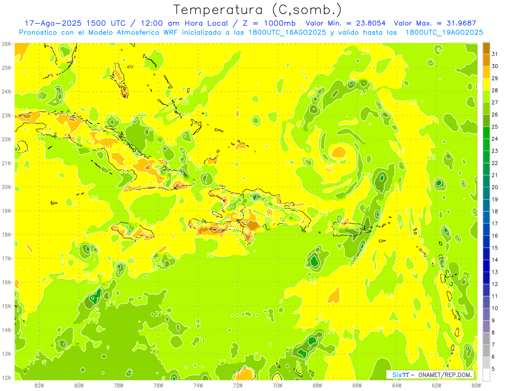The height and width of the screenshot is (391, 506).
Task: Click the brown swatch atop the color scale
Action: click(487, 48)
